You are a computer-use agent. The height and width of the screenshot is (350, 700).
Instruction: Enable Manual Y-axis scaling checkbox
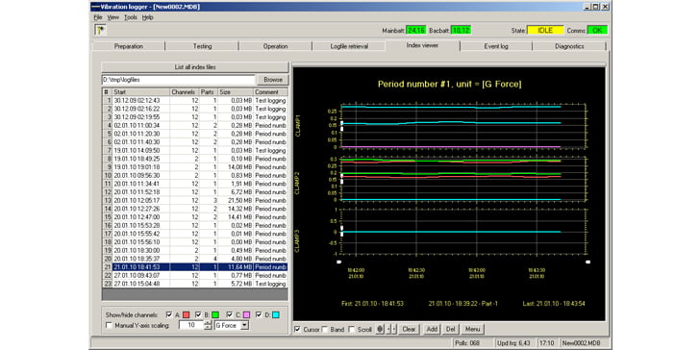pyautogui.click(x=109, y=325)
